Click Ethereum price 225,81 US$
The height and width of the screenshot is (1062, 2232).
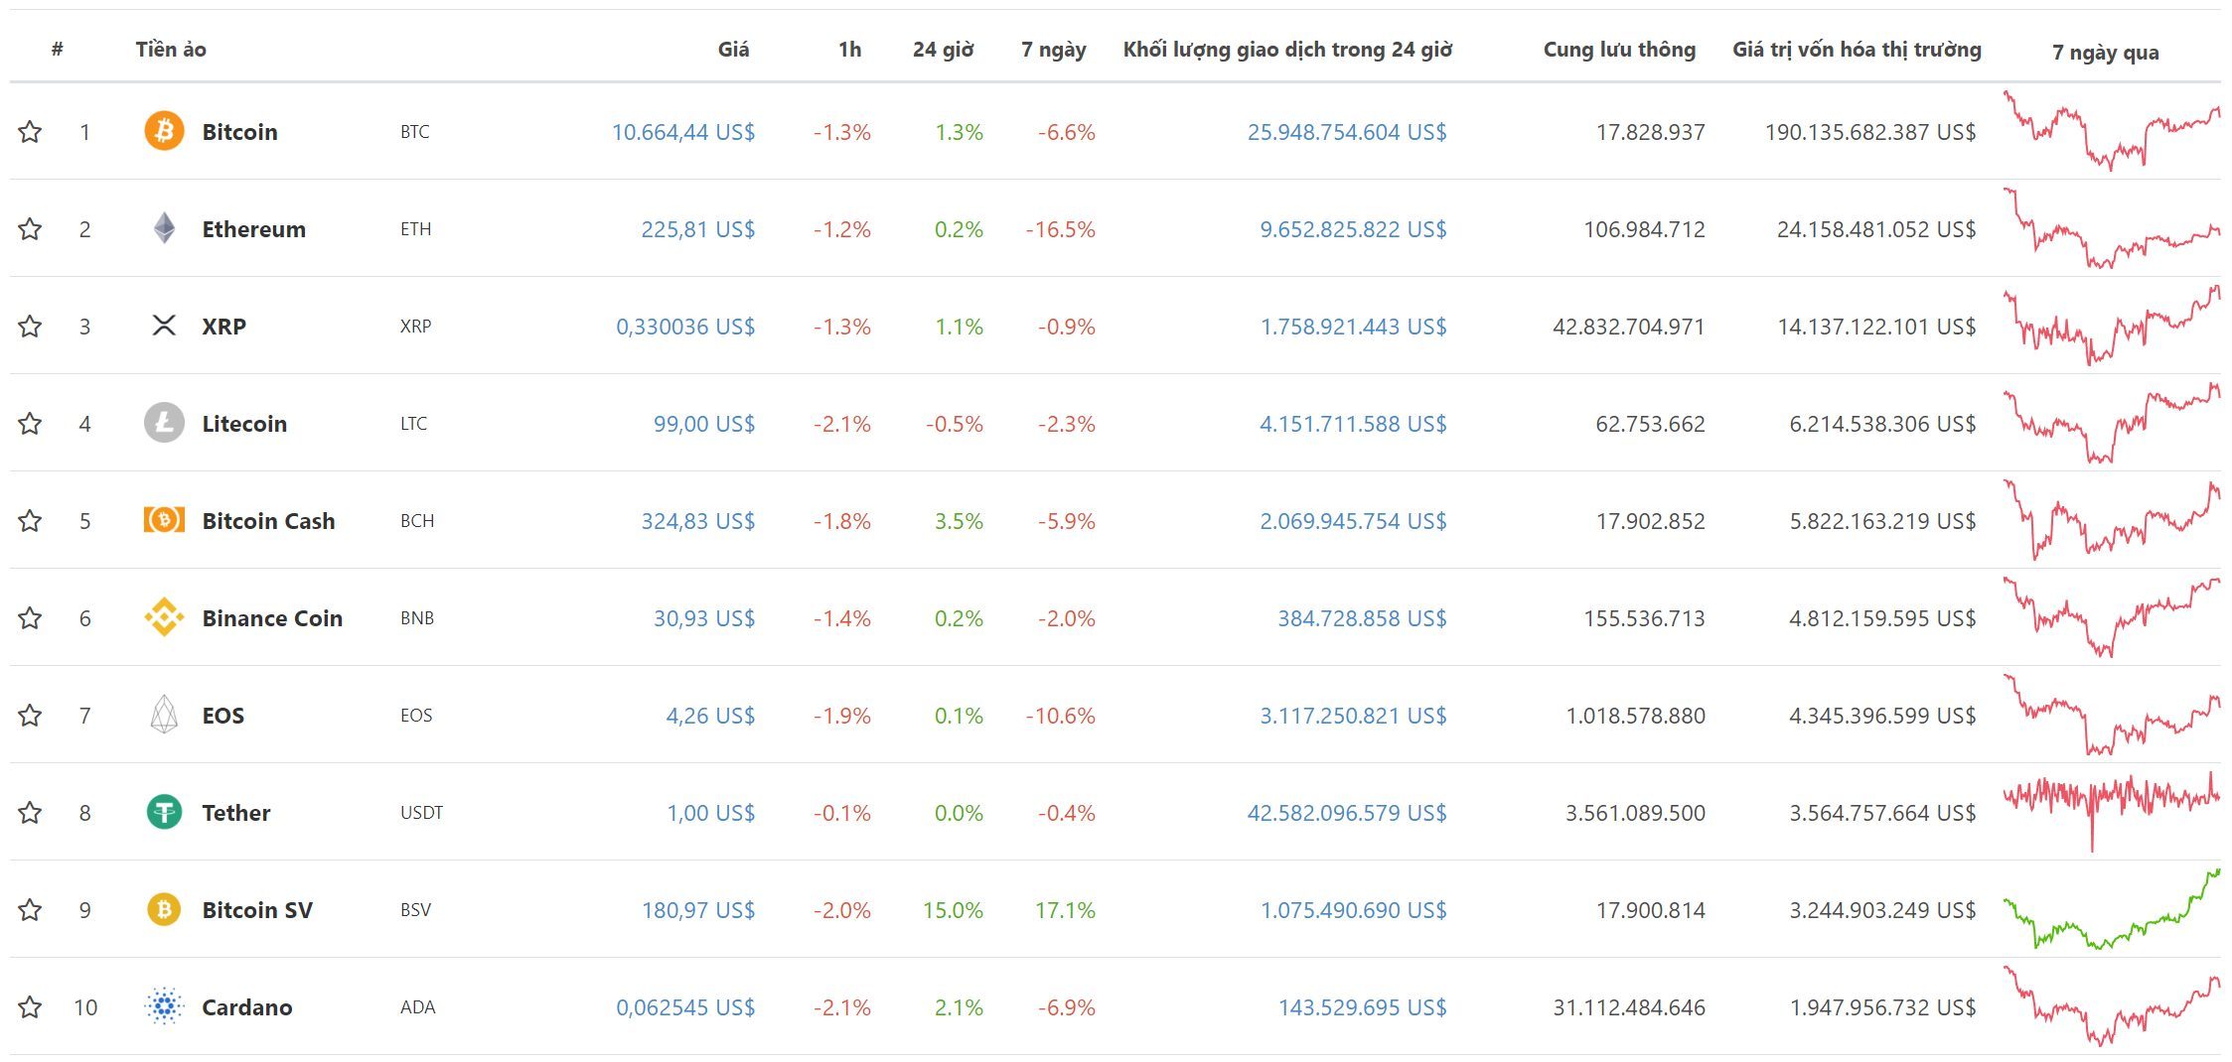click(x=698, y=228)
